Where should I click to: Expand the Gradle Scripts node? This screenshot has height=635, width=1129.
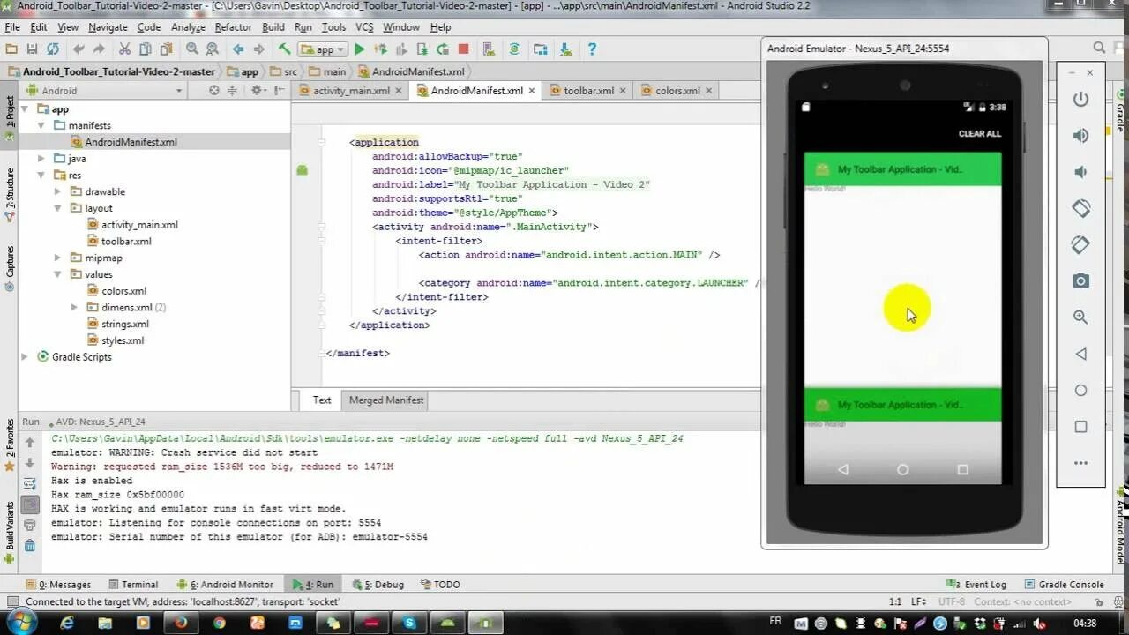coord(25,357)
